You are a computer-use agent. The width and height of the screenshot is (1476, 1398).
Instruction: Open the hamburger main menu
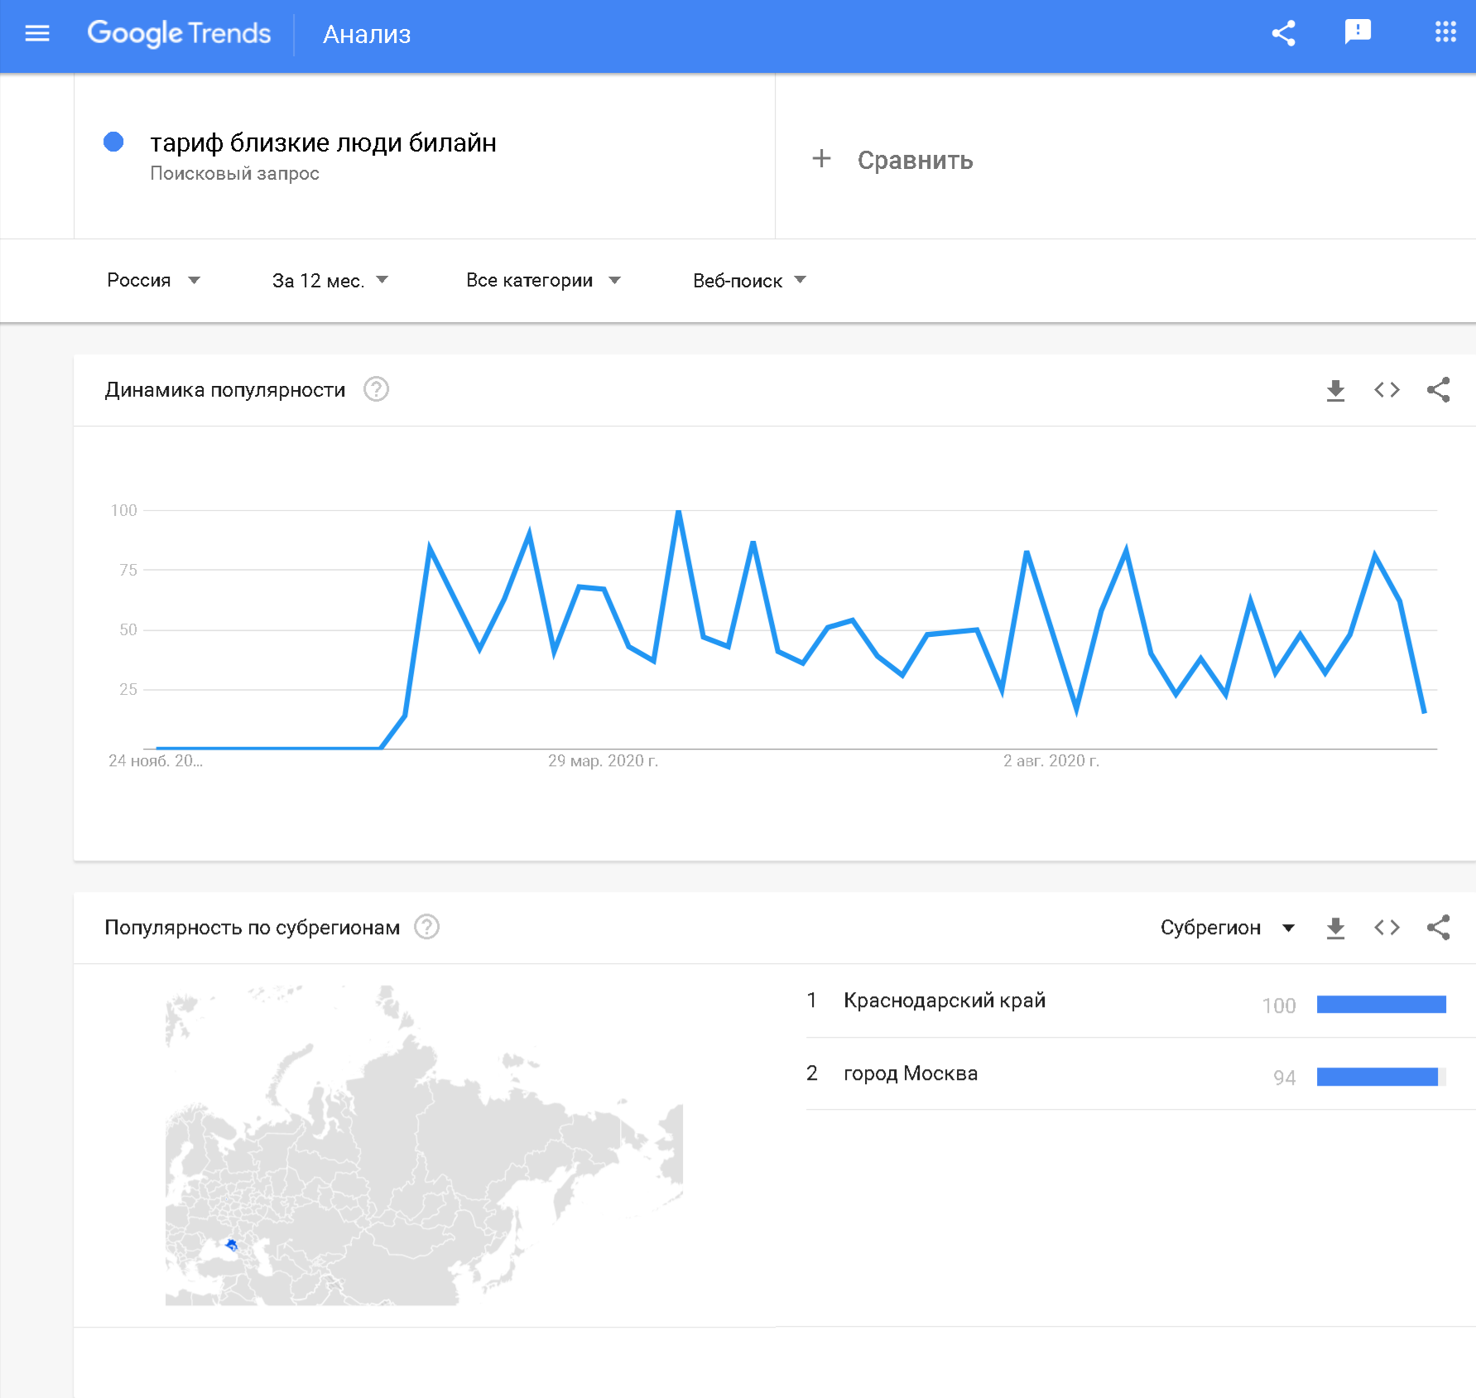37,34
